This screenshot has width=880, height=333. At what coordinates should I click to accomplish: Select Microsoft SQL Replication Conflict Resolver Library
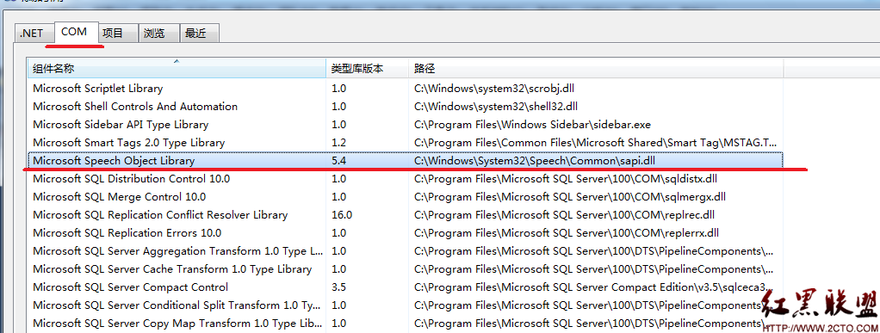[406, 215]
